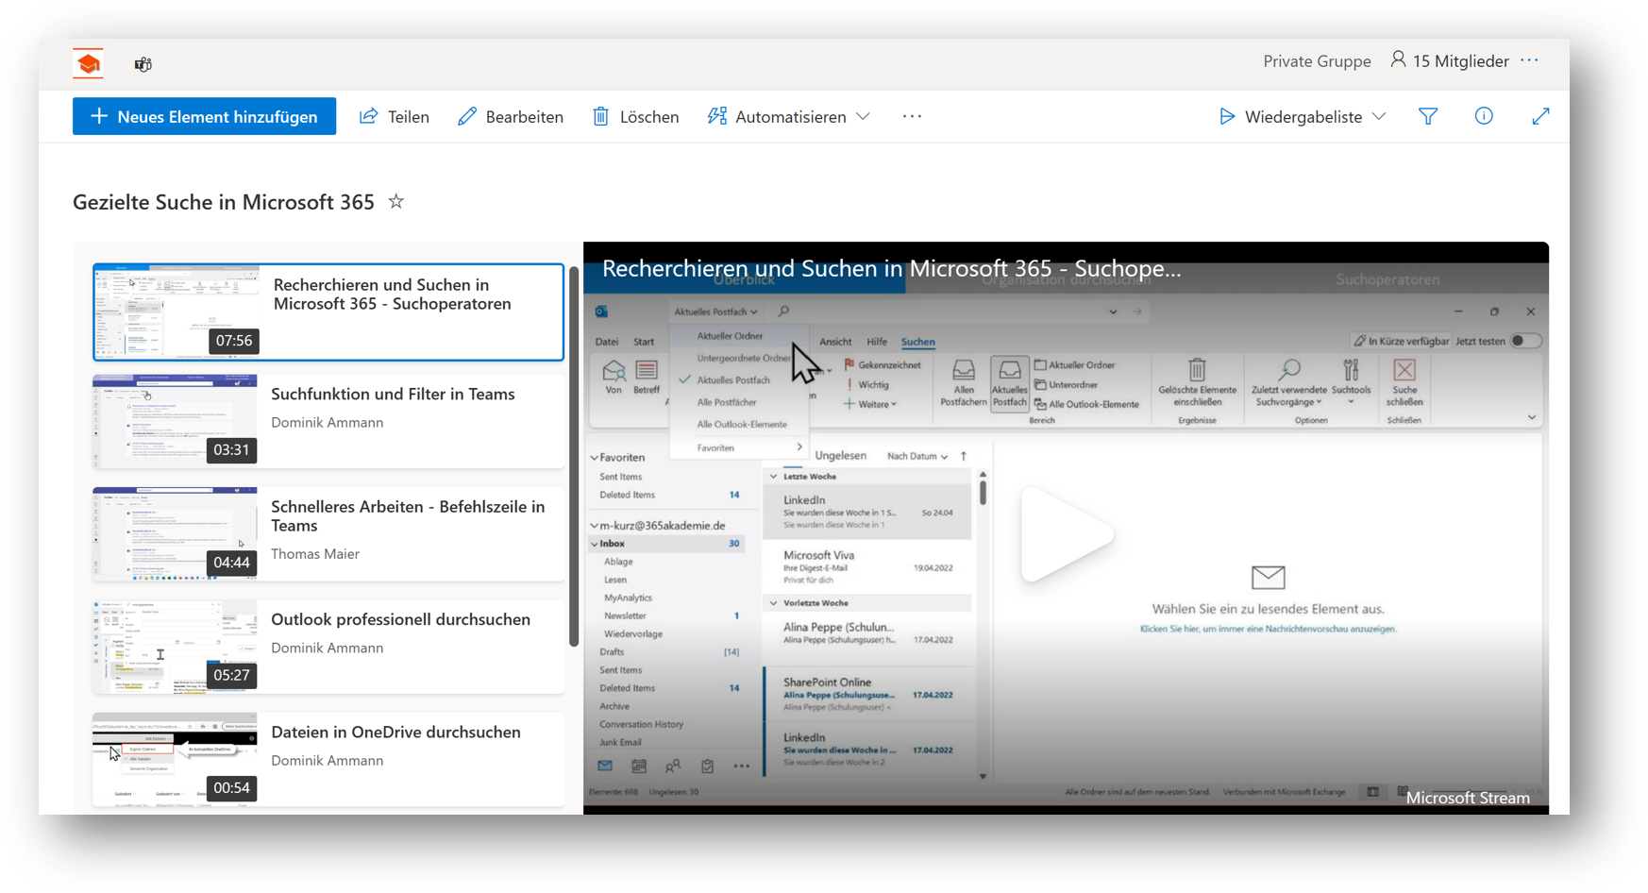Click the video title Recherchieren und Suchen
Screen dimensions: 1648x893
click(891, 269)
